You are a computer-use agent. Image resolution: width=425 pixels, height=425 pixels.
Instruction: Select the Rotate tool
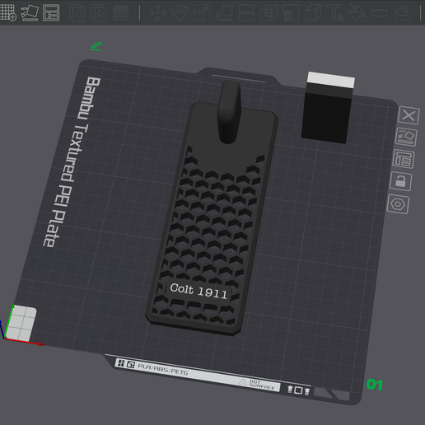point(180,13)
